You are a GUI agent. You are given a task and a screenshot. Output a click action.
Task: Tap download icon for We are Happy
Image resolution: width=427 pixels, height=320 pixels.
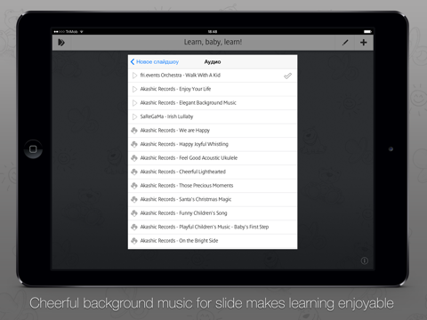coord(134,131)
